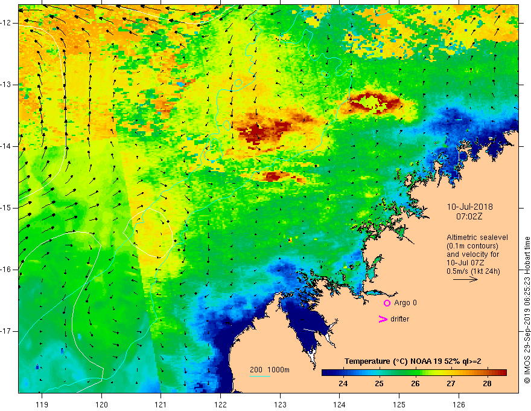The width and height of the screenshot is (531, 411).
Task: Click the 120 longitude axis label
Action: click(x=101, y=404)
